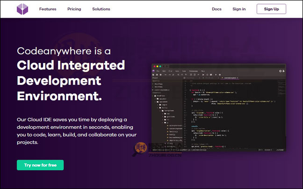Open the Solutions navigation item
Viewport: 303px width, 189px height.
click(101, 9)
